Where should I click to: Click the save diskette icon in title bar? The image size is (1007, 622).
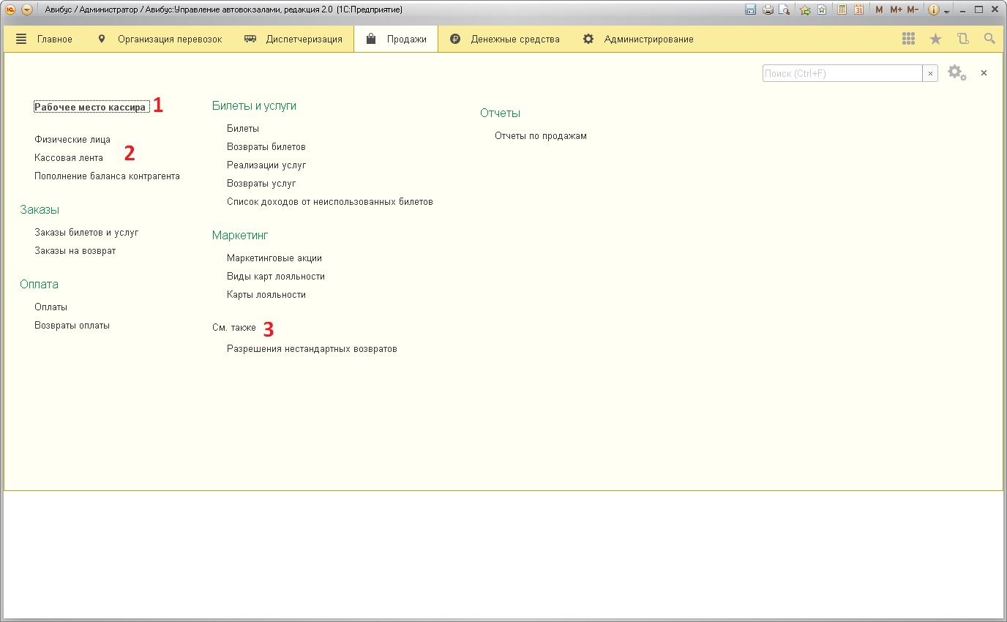[x=750, y=10]
